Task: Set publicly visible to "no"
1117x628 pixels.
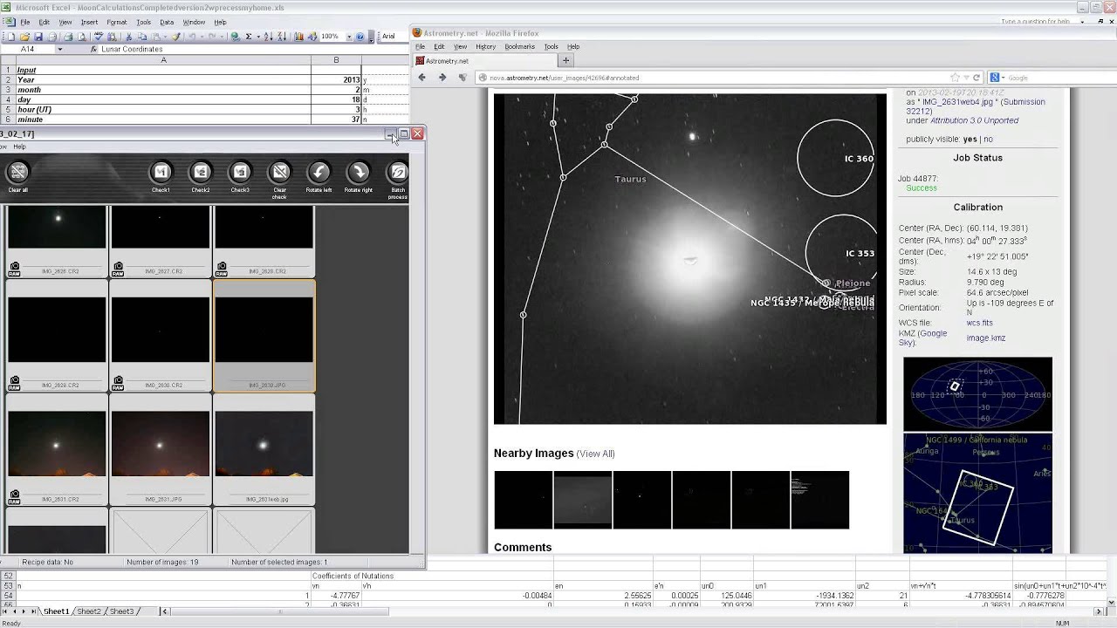Action: click(988, 139)
